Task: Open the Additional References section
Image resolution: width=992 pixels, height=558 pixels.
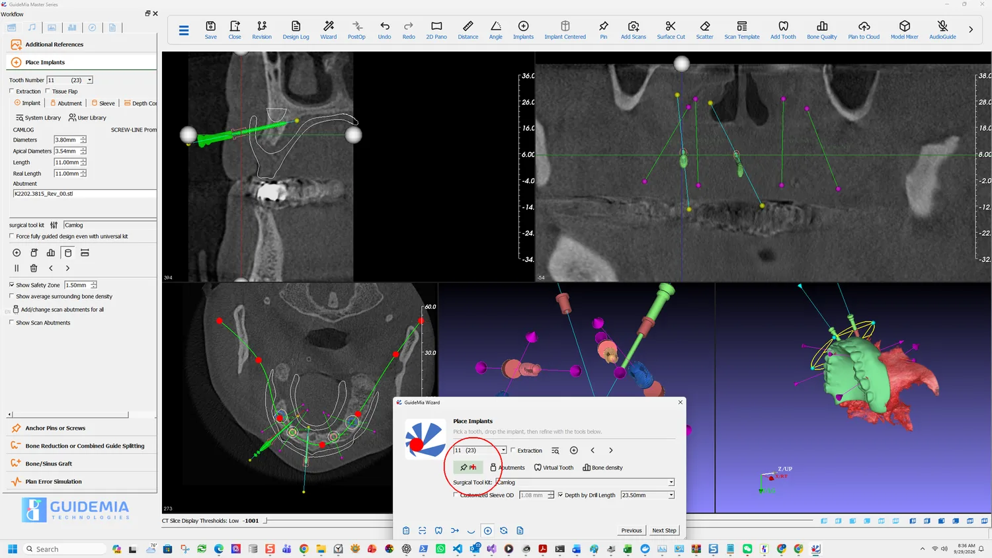Action: coord(81,44)
